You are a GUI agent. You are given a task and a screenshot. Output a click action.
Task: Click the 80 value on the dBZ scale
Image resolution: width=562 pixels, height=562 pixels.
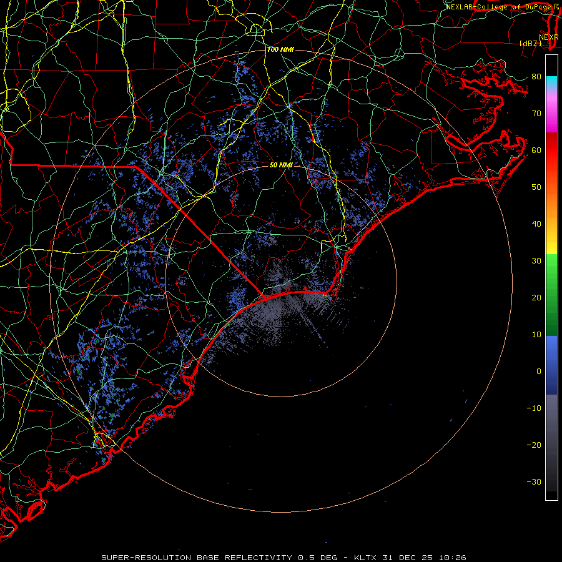pos(536,76)
